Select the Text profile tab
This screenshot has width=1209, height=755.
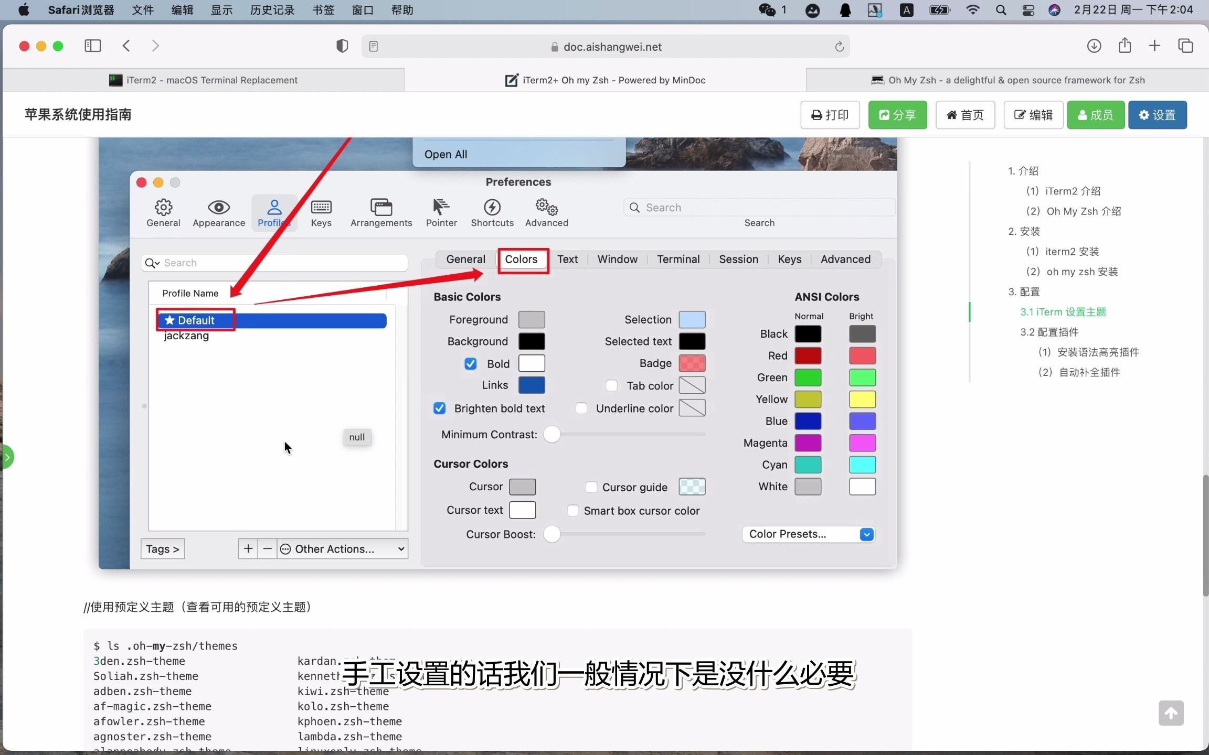(x=567, y=260)
